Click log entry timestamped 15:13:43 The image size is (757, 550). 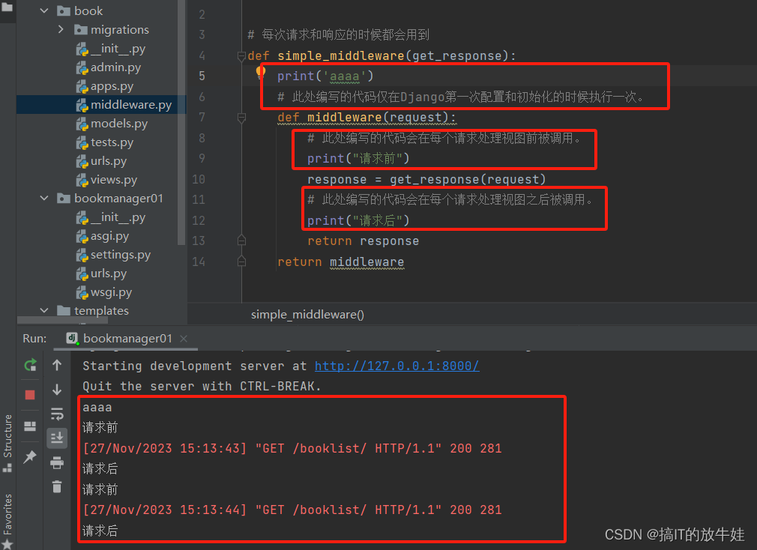[x=292, y=449]
